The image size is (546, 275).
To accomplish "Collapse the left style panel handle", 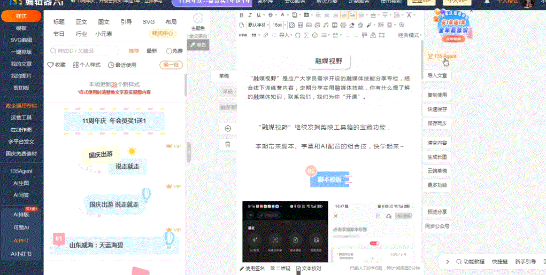I will click(189, 152).
